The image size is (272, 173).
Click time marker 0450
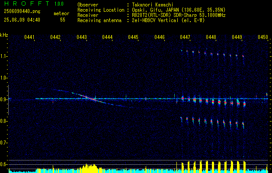coord(263,37)
